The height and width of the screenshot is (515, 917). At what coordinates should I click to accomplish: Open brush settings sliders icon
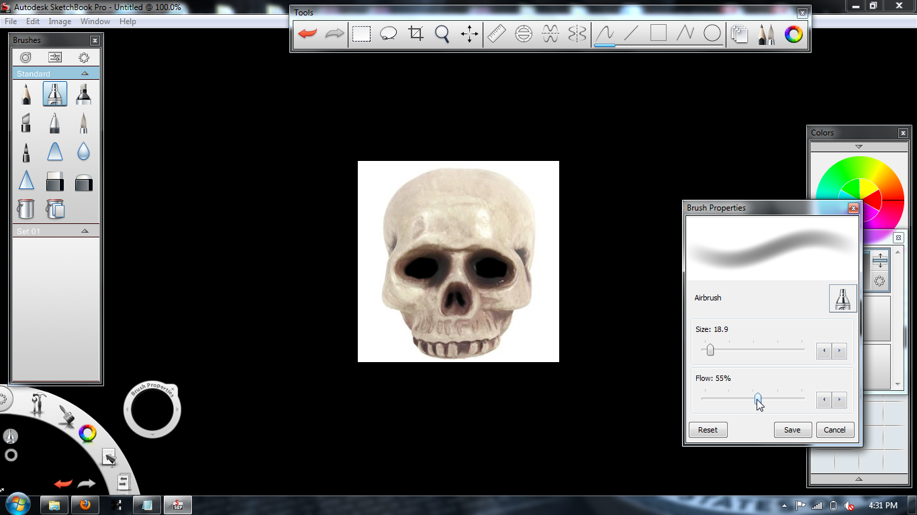coord(55,58)
